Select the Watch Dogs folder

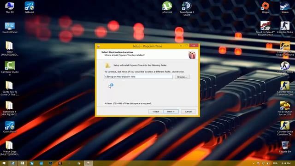click(x=10, y=148)
